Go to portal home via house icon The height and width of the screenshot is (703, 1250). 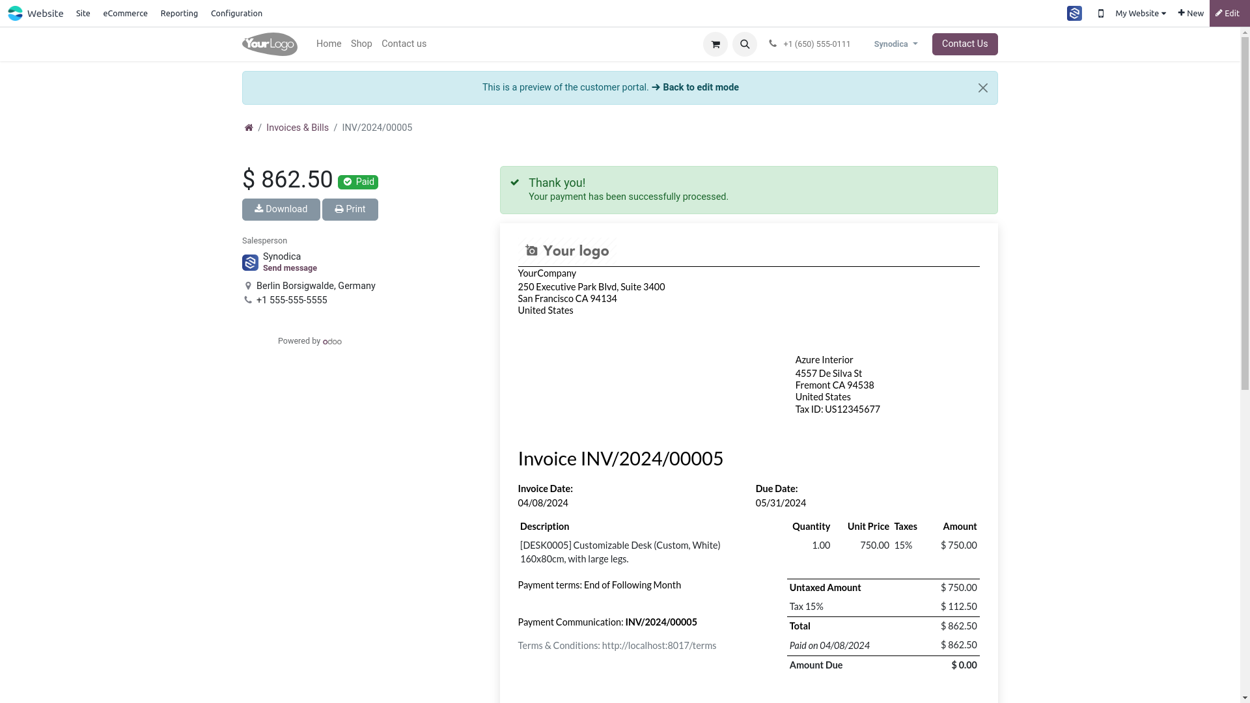[249, 128]
